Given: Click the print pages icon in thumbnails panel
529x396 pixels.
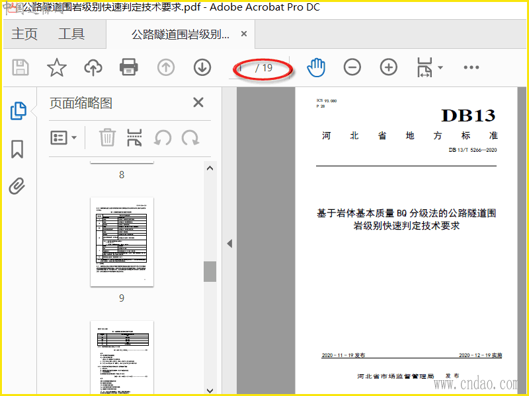Looking at the screenshot, I should 134,137.
